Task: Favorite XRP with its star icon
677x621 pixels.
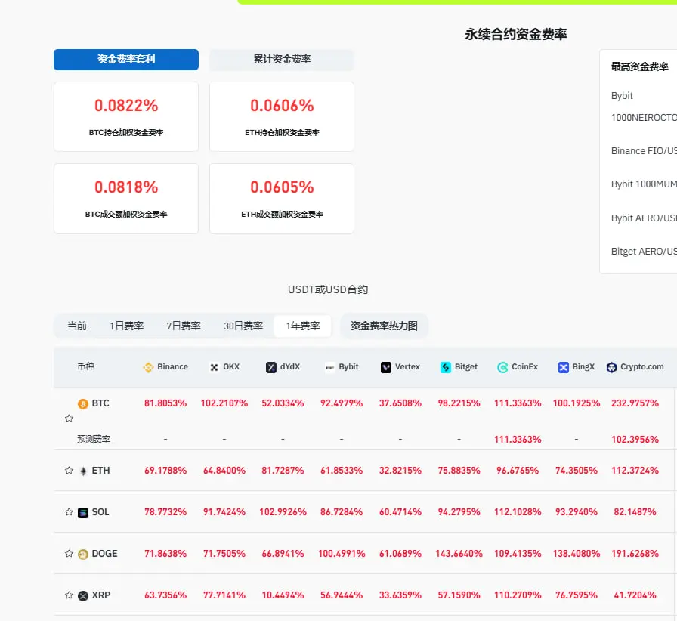Action: 69,595
